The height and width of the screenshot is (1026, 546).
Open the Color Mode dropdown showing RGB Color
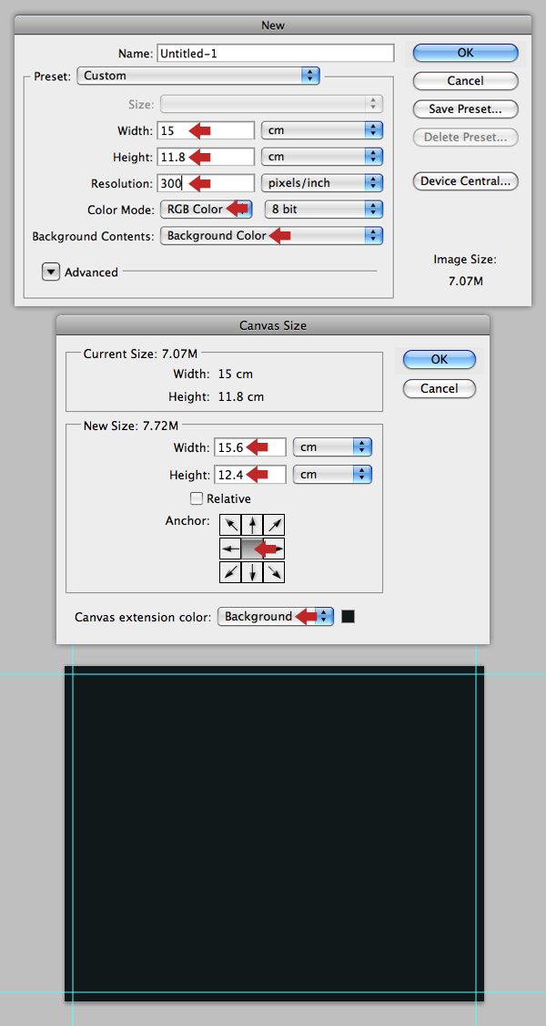tap(206, 210)
